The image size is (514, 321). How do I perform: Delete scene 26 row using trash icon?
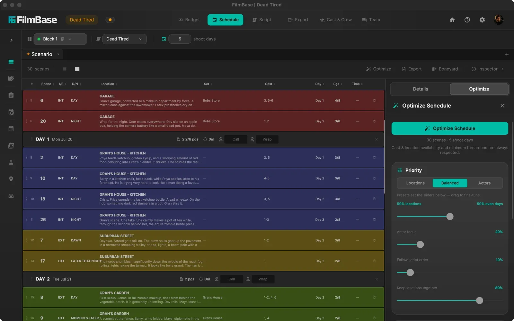(x=374, y=220)
